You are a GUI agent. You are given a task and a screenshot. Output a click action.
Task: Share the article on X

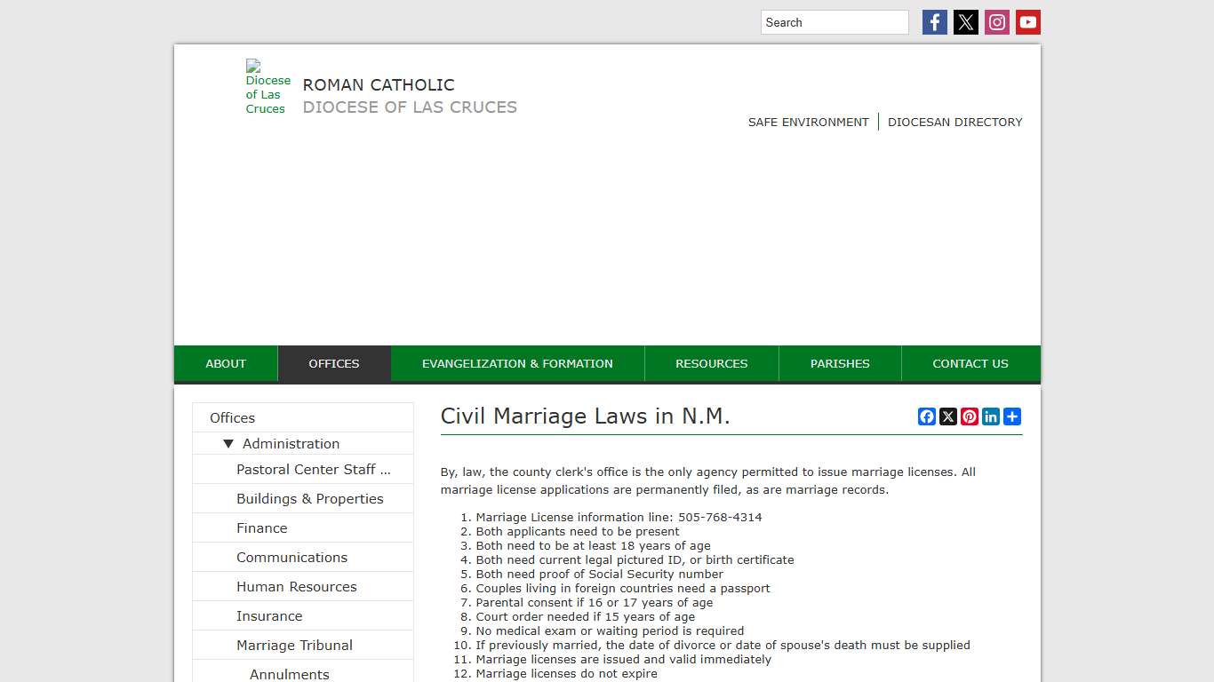948,416
